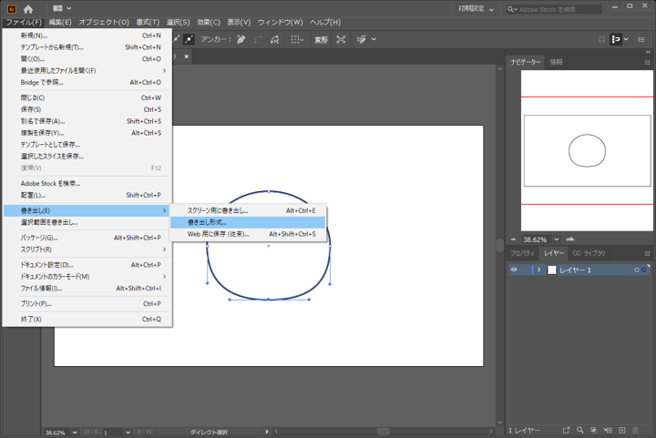The height and width of the screenshot is (438, 656).
Task: Click remove selected anchor points icon
Action: point(241,39)
